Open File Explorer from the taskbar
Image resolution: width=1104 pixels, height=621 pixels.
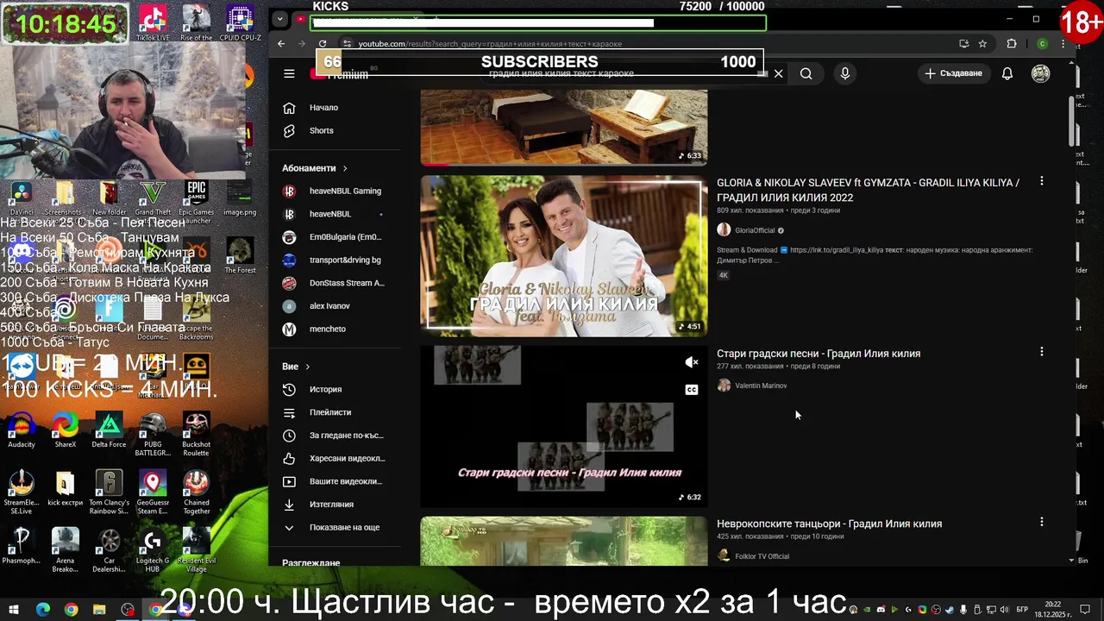[x=99, y=610]
